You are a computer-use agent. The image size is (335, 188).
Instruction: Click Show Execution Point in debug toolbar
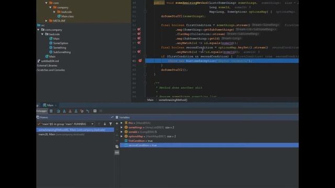pyautogui.click(x=51, y=111)
